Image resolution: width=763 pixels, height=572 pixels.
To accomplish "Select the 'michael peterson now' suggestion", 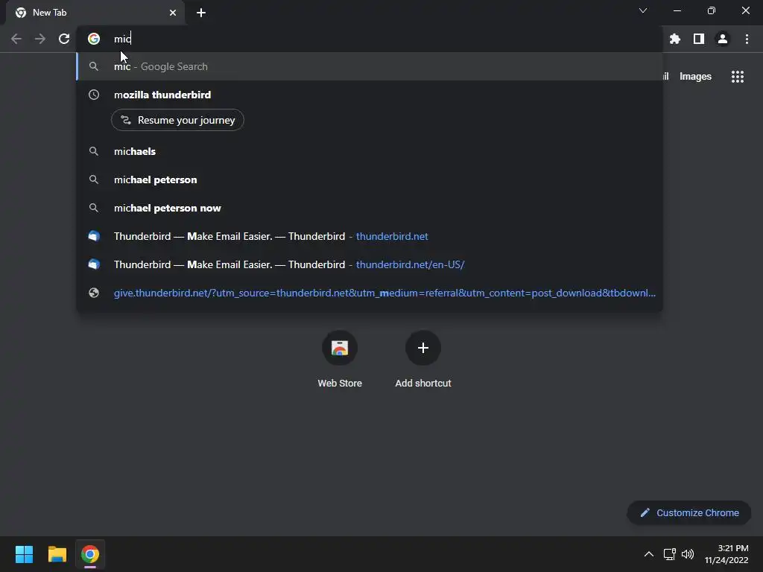I will tap(370, 208).
